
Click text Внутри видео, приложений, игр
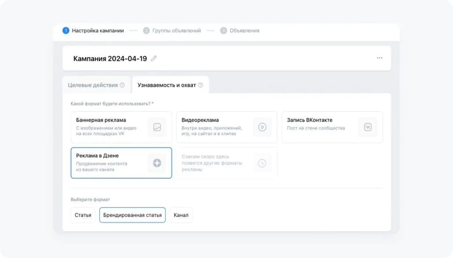212,131
